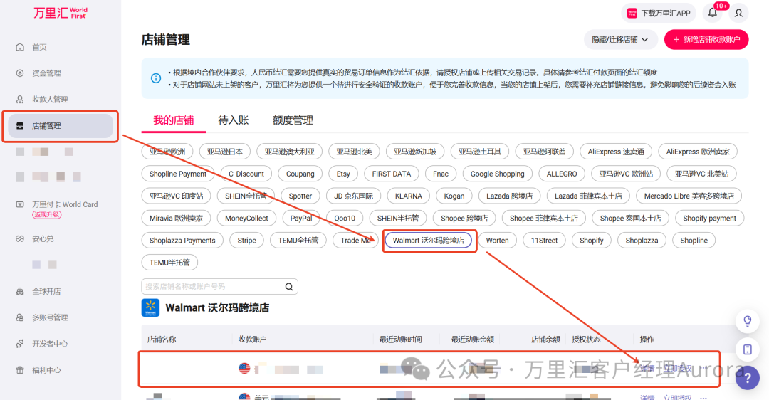This screenshot has height=400, width=769.
Task: Select JD 京东国际 chip
Action: click(x=354, y=196)
